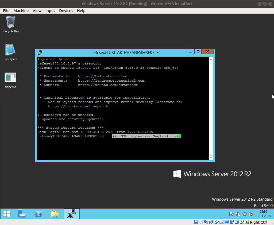Open File Explorer from the taskbar
The image size is (274, 225).
(x=55, y=214)
